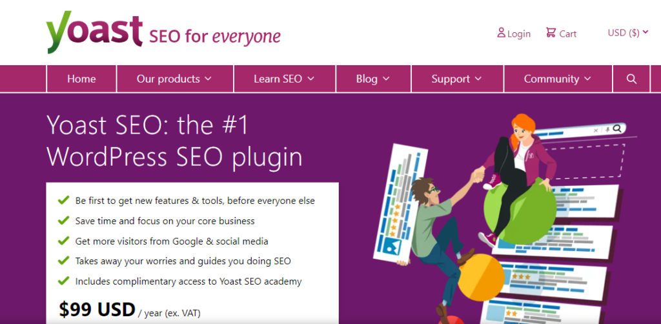
Task: Expand the Blog menu
Action: point(373,79)
